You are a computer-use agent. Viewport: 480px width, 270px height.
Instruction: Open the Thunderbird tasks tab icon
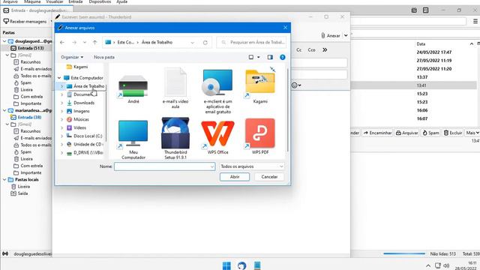[425, 10]
